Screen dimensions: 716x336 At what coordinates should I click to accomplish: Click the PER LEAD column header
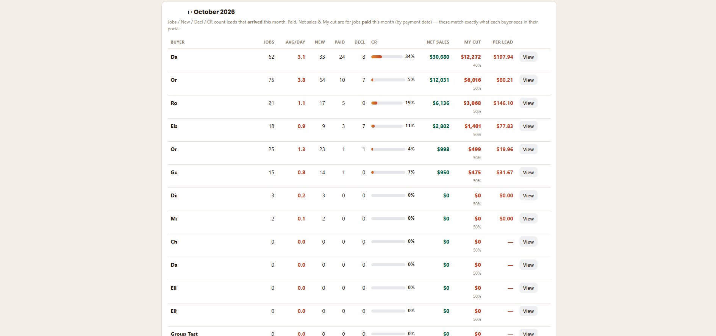tap(503, 42)
